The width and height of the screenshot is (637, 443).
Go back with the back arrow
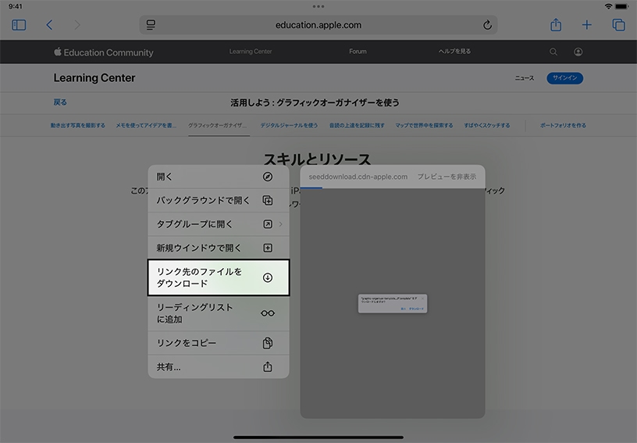[49, 25]
